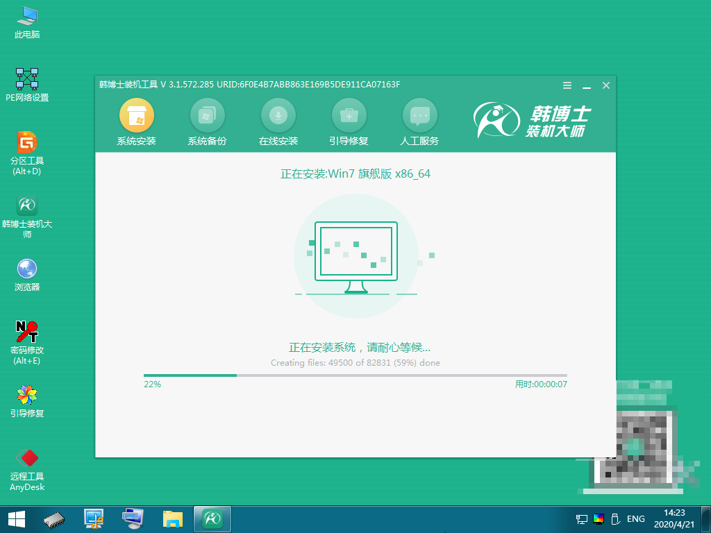Click the on-screen keyboard icon in the taskbar
The image size is (711, 533).
(x=133, y=519)
